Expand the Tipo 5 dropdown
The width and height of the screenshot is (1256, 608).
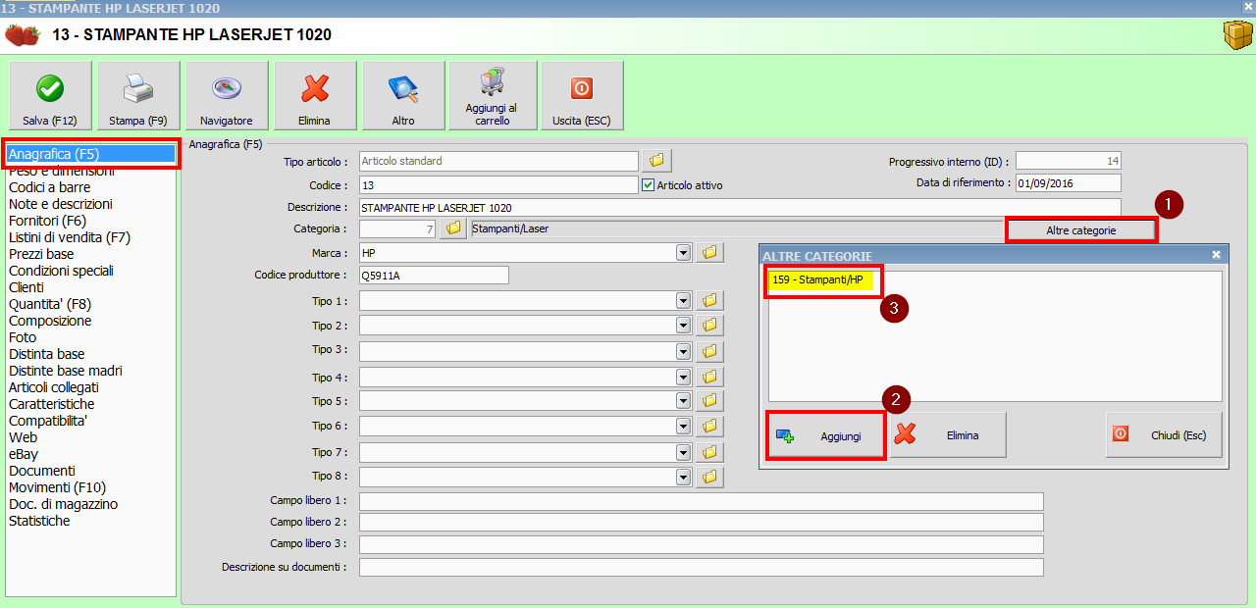[x=683, y=401]
